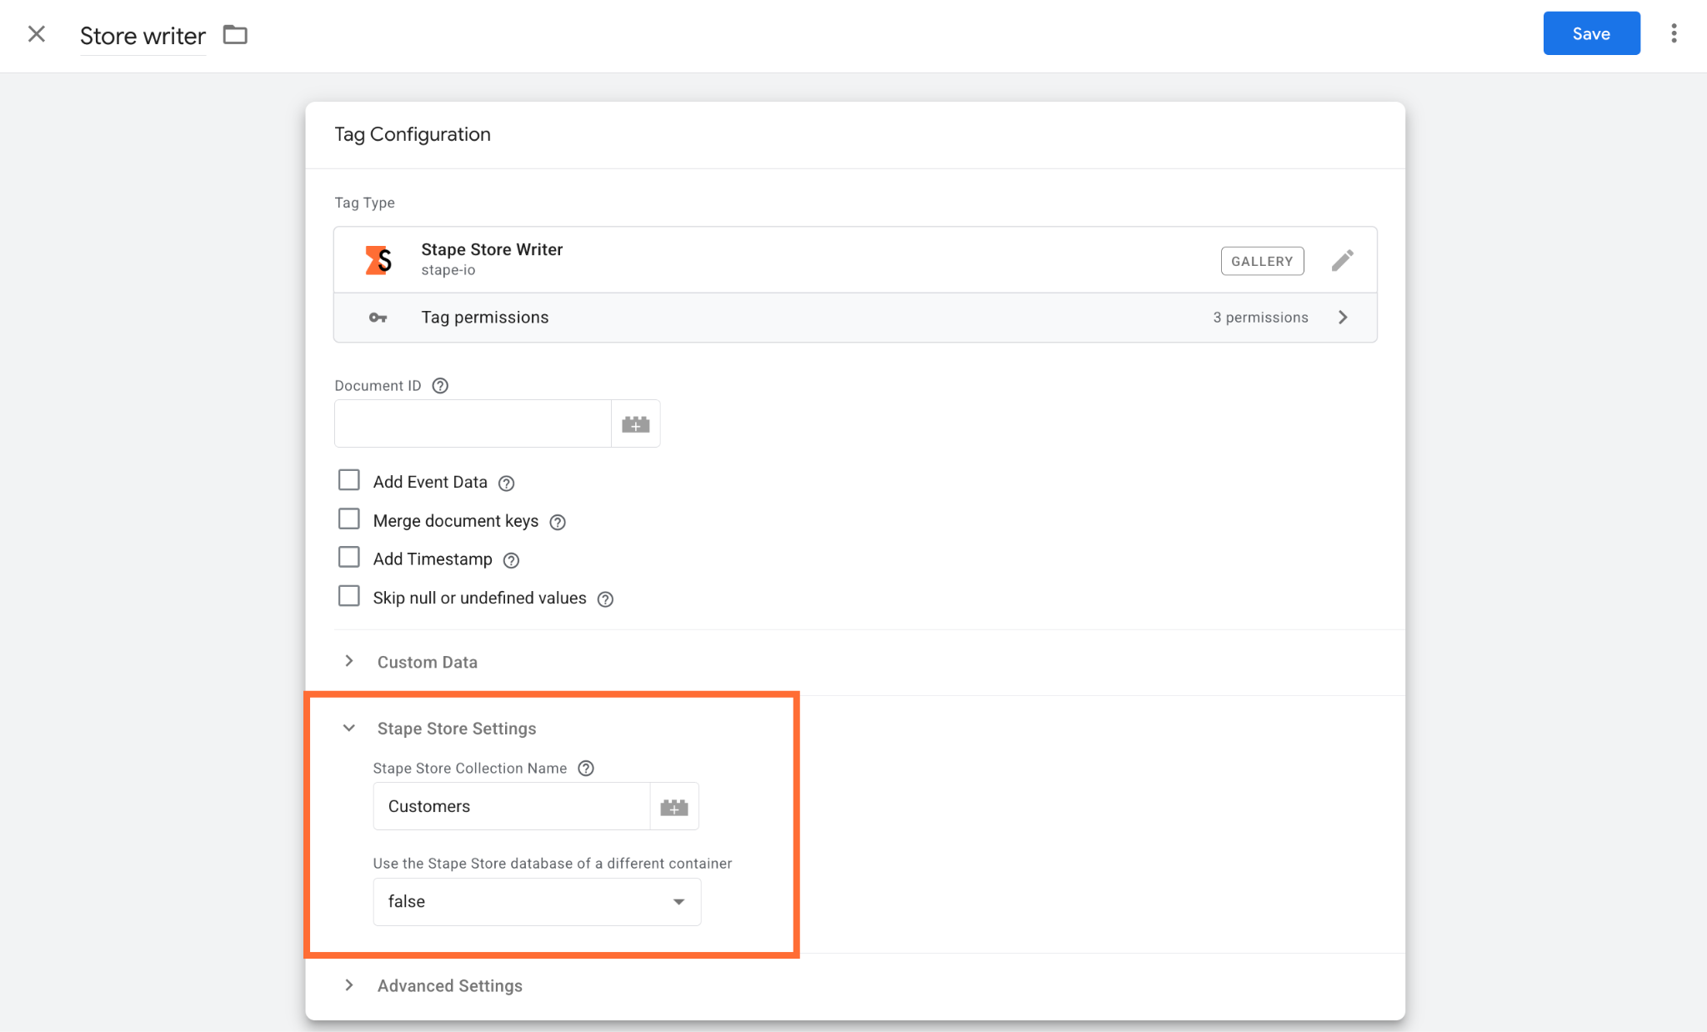Viewport: 1707px width, 1032px height.
Task: Open the three-dot more options menu
Action: (x=1674, y=33)
